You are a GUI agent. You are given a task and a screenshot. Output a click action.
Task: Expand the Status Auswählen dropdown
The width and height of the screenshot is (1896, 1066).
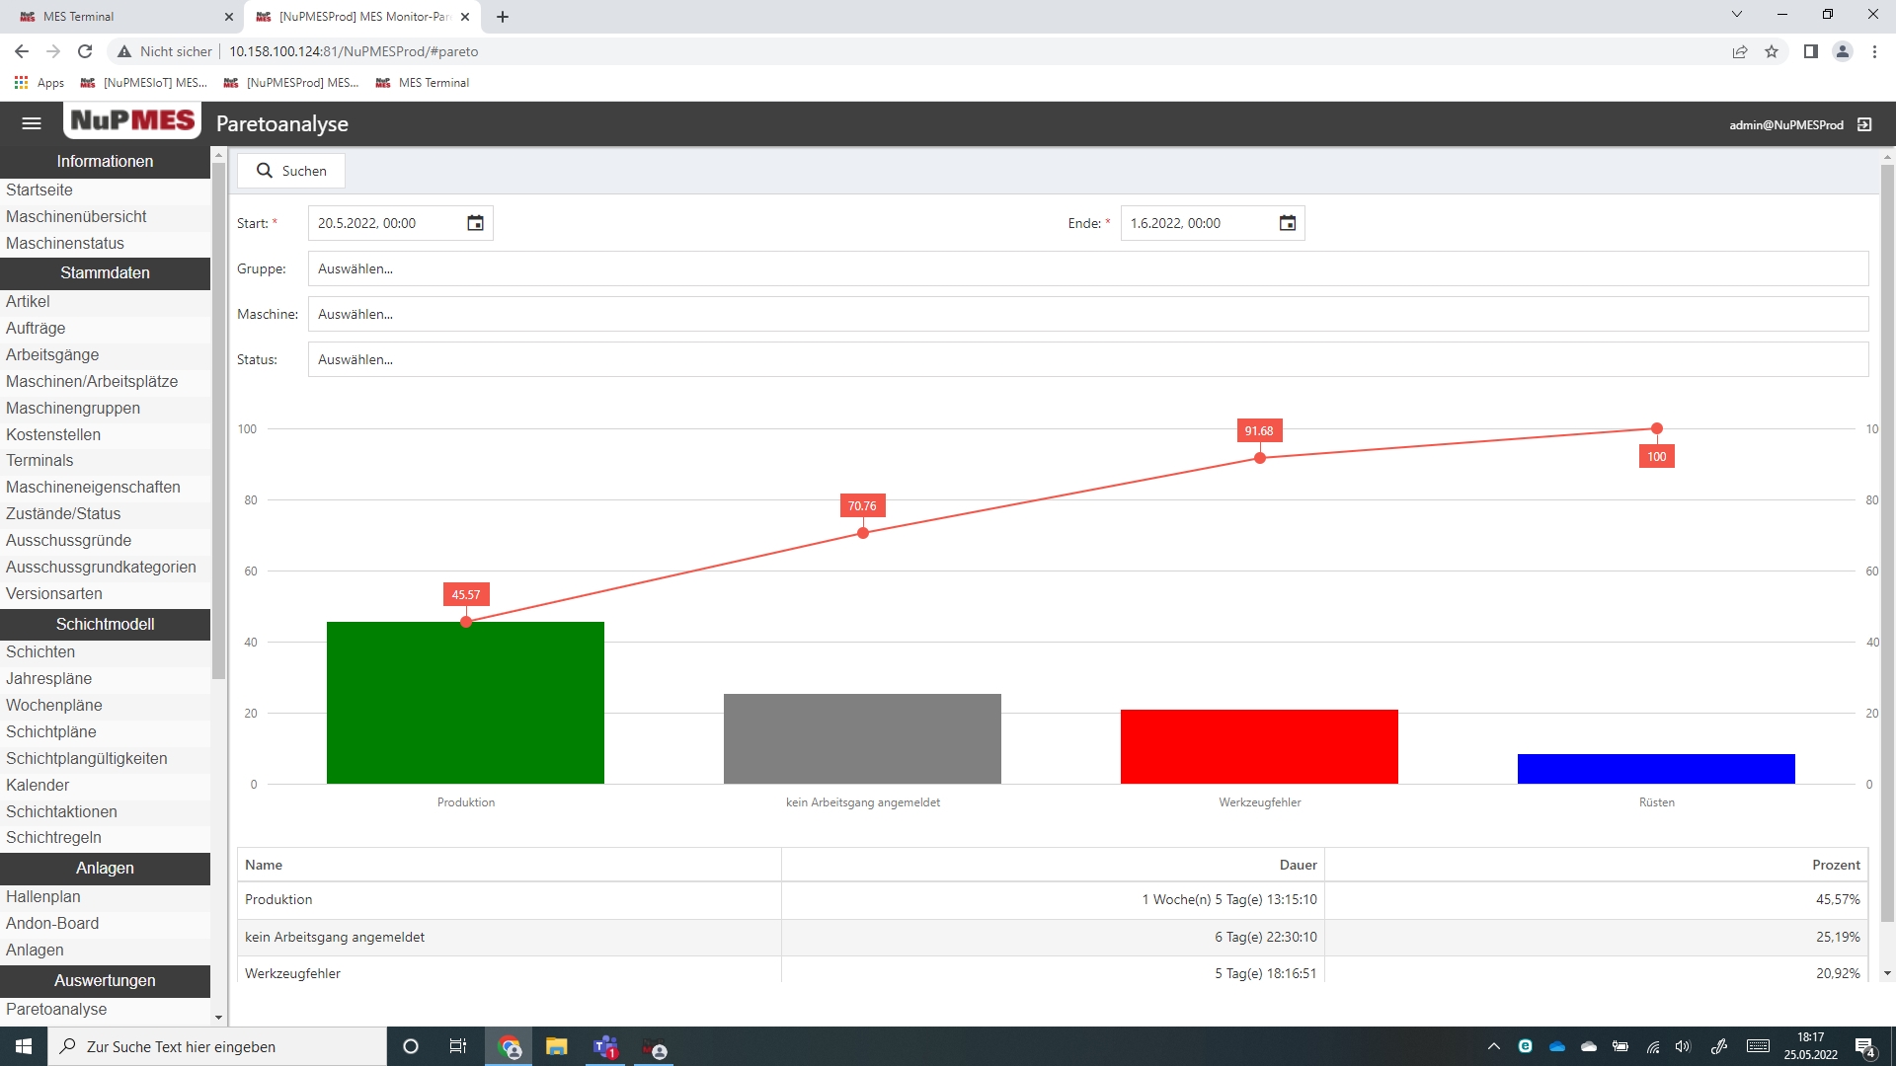tap(1086, 359)
